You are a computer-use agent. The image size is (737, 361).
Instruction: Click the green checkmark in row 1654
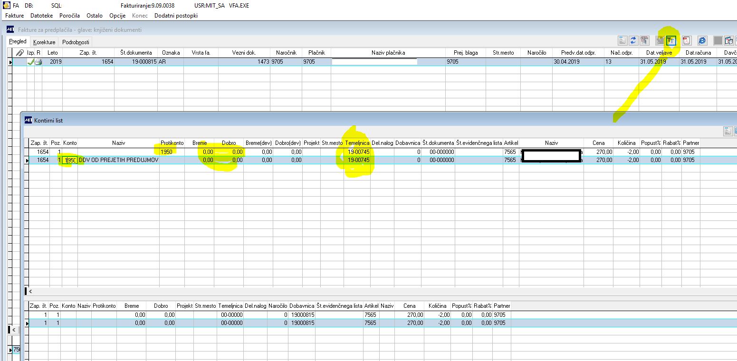(31, 62)
